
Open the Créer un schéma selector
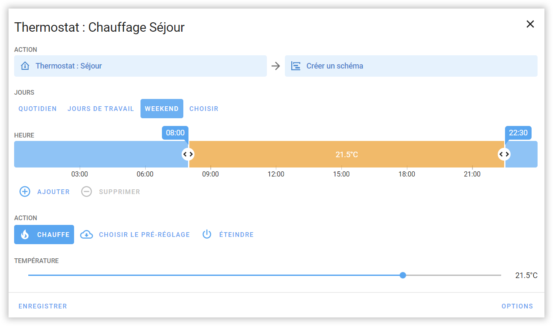tap(411, 66)
